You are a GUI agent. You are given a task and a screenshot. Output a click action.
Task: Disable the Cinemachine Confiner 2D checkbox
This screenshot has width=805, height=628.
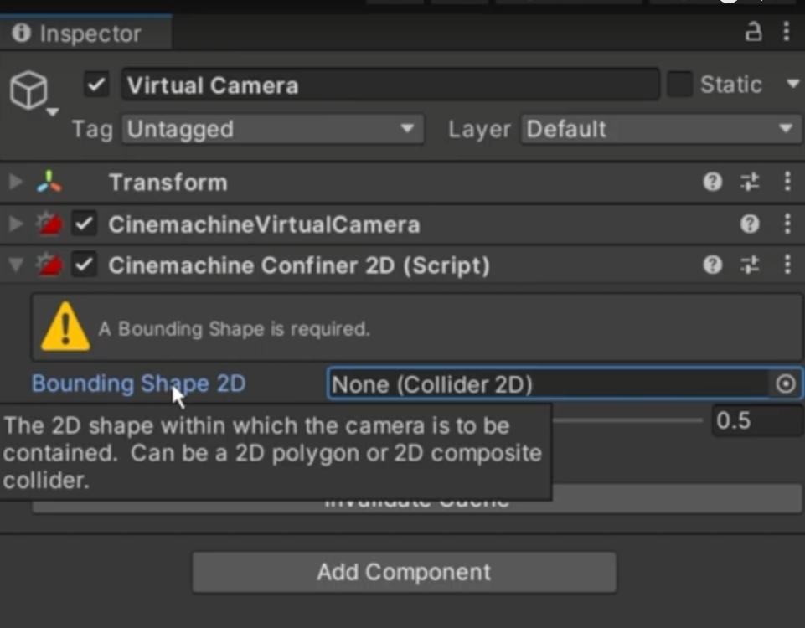click(x=84, y=265)
